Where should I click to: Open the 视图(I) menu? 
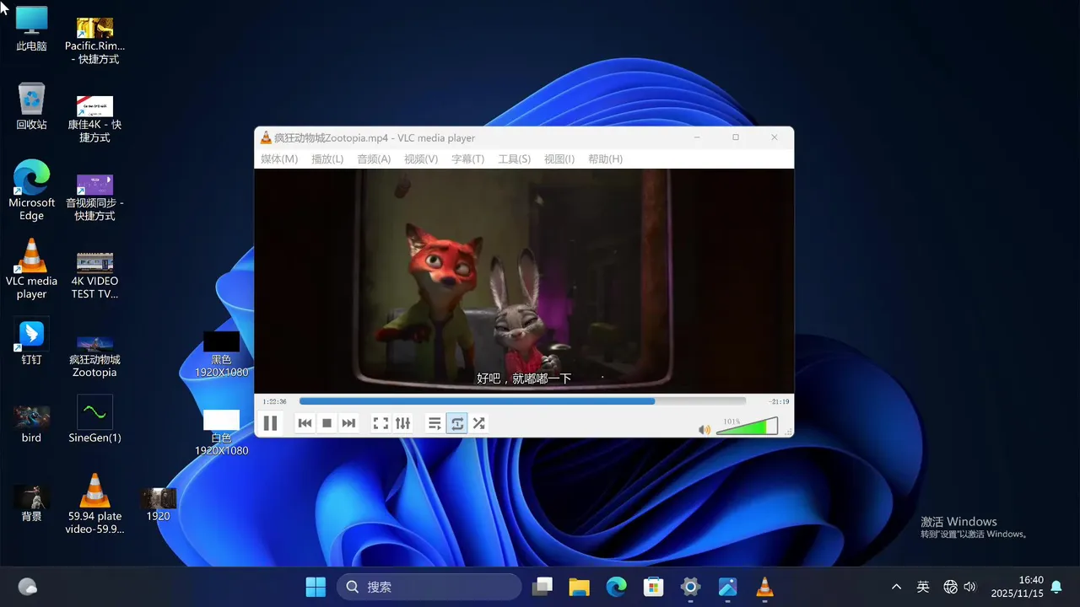click(559, 159)
